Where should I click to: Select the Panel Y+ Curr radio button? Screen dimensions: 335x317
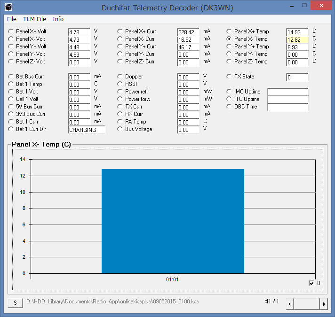click(x=120, y=46)
